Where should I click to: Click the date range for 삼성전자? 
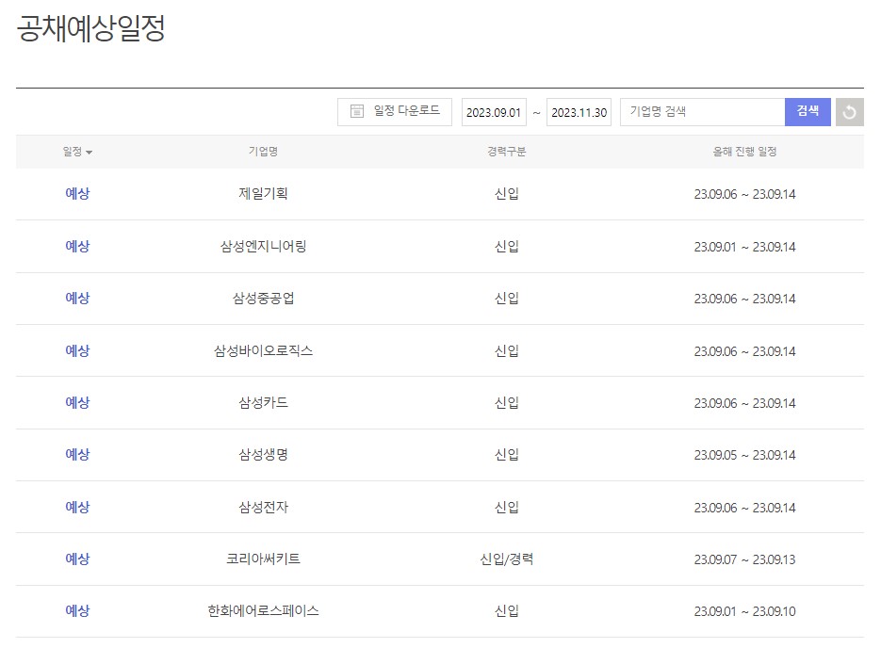tap(744, 508)
